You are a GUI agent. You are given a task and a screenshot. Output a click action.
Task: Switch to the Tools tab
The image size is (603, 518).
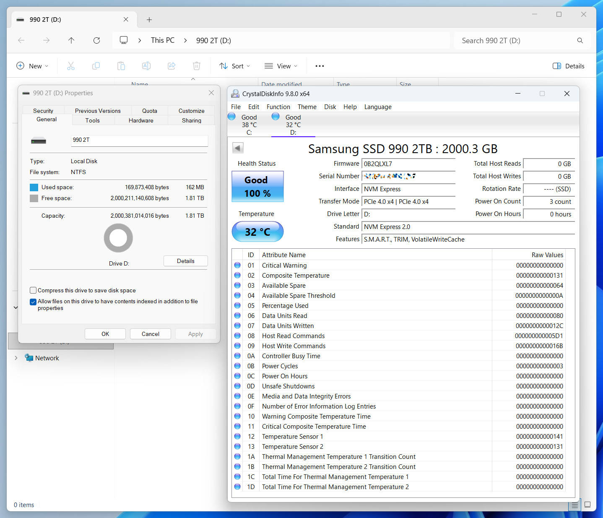(x=93, y=120)
